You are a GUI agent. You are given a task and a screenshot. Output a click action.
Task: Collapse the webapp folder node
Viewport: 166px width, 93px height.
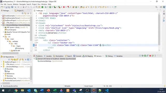click(x=8, y=41)
